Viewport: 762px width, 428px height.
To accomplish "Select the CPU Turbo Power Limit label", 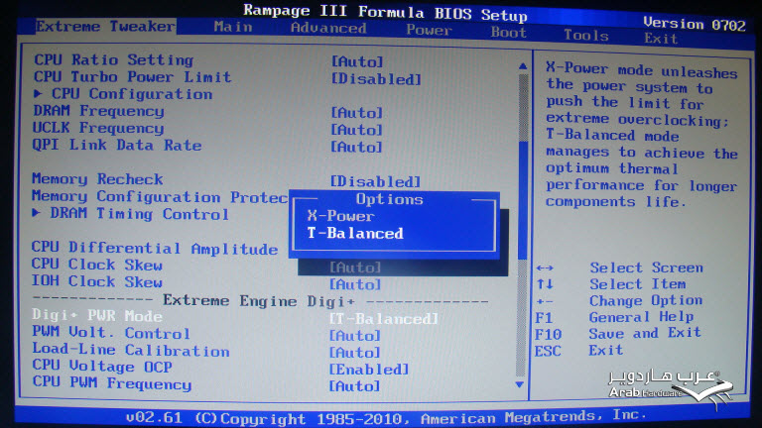I will (132, 76).
